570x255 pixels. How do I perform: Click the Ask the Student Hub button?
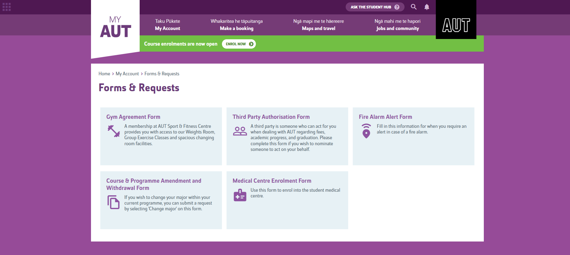(x=375, y=7)
